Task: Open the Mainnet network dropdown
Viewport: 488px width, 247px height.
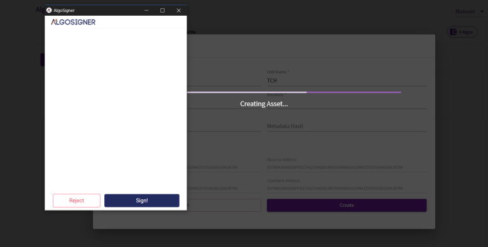Action: tap(469, 11)
